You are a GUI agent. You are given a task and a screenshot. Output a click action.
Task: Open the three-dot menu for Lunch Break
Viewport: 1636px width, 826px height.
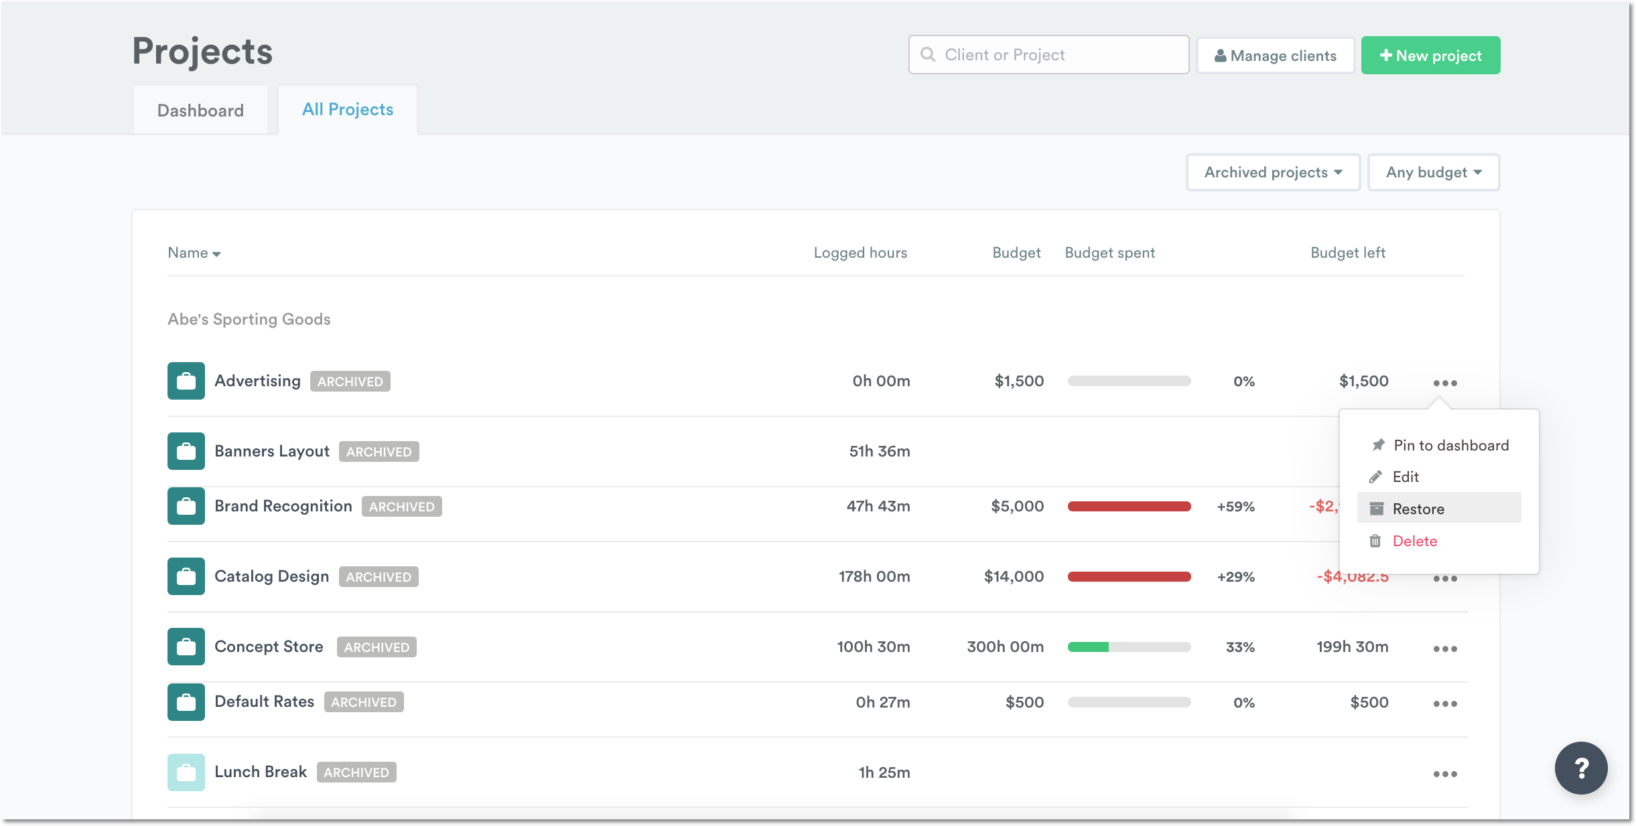click(1446, 774)
